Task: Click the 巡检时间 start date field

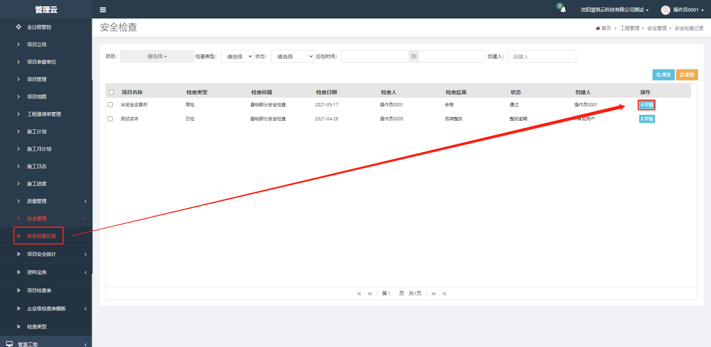Action: pos(375,56)
